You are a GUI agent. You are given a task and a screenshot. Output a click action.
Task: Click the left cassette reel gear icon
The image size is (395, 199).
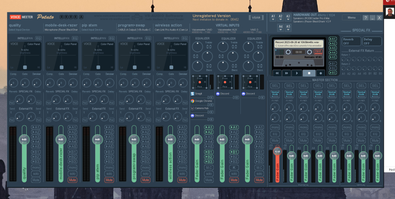point(288,52)
